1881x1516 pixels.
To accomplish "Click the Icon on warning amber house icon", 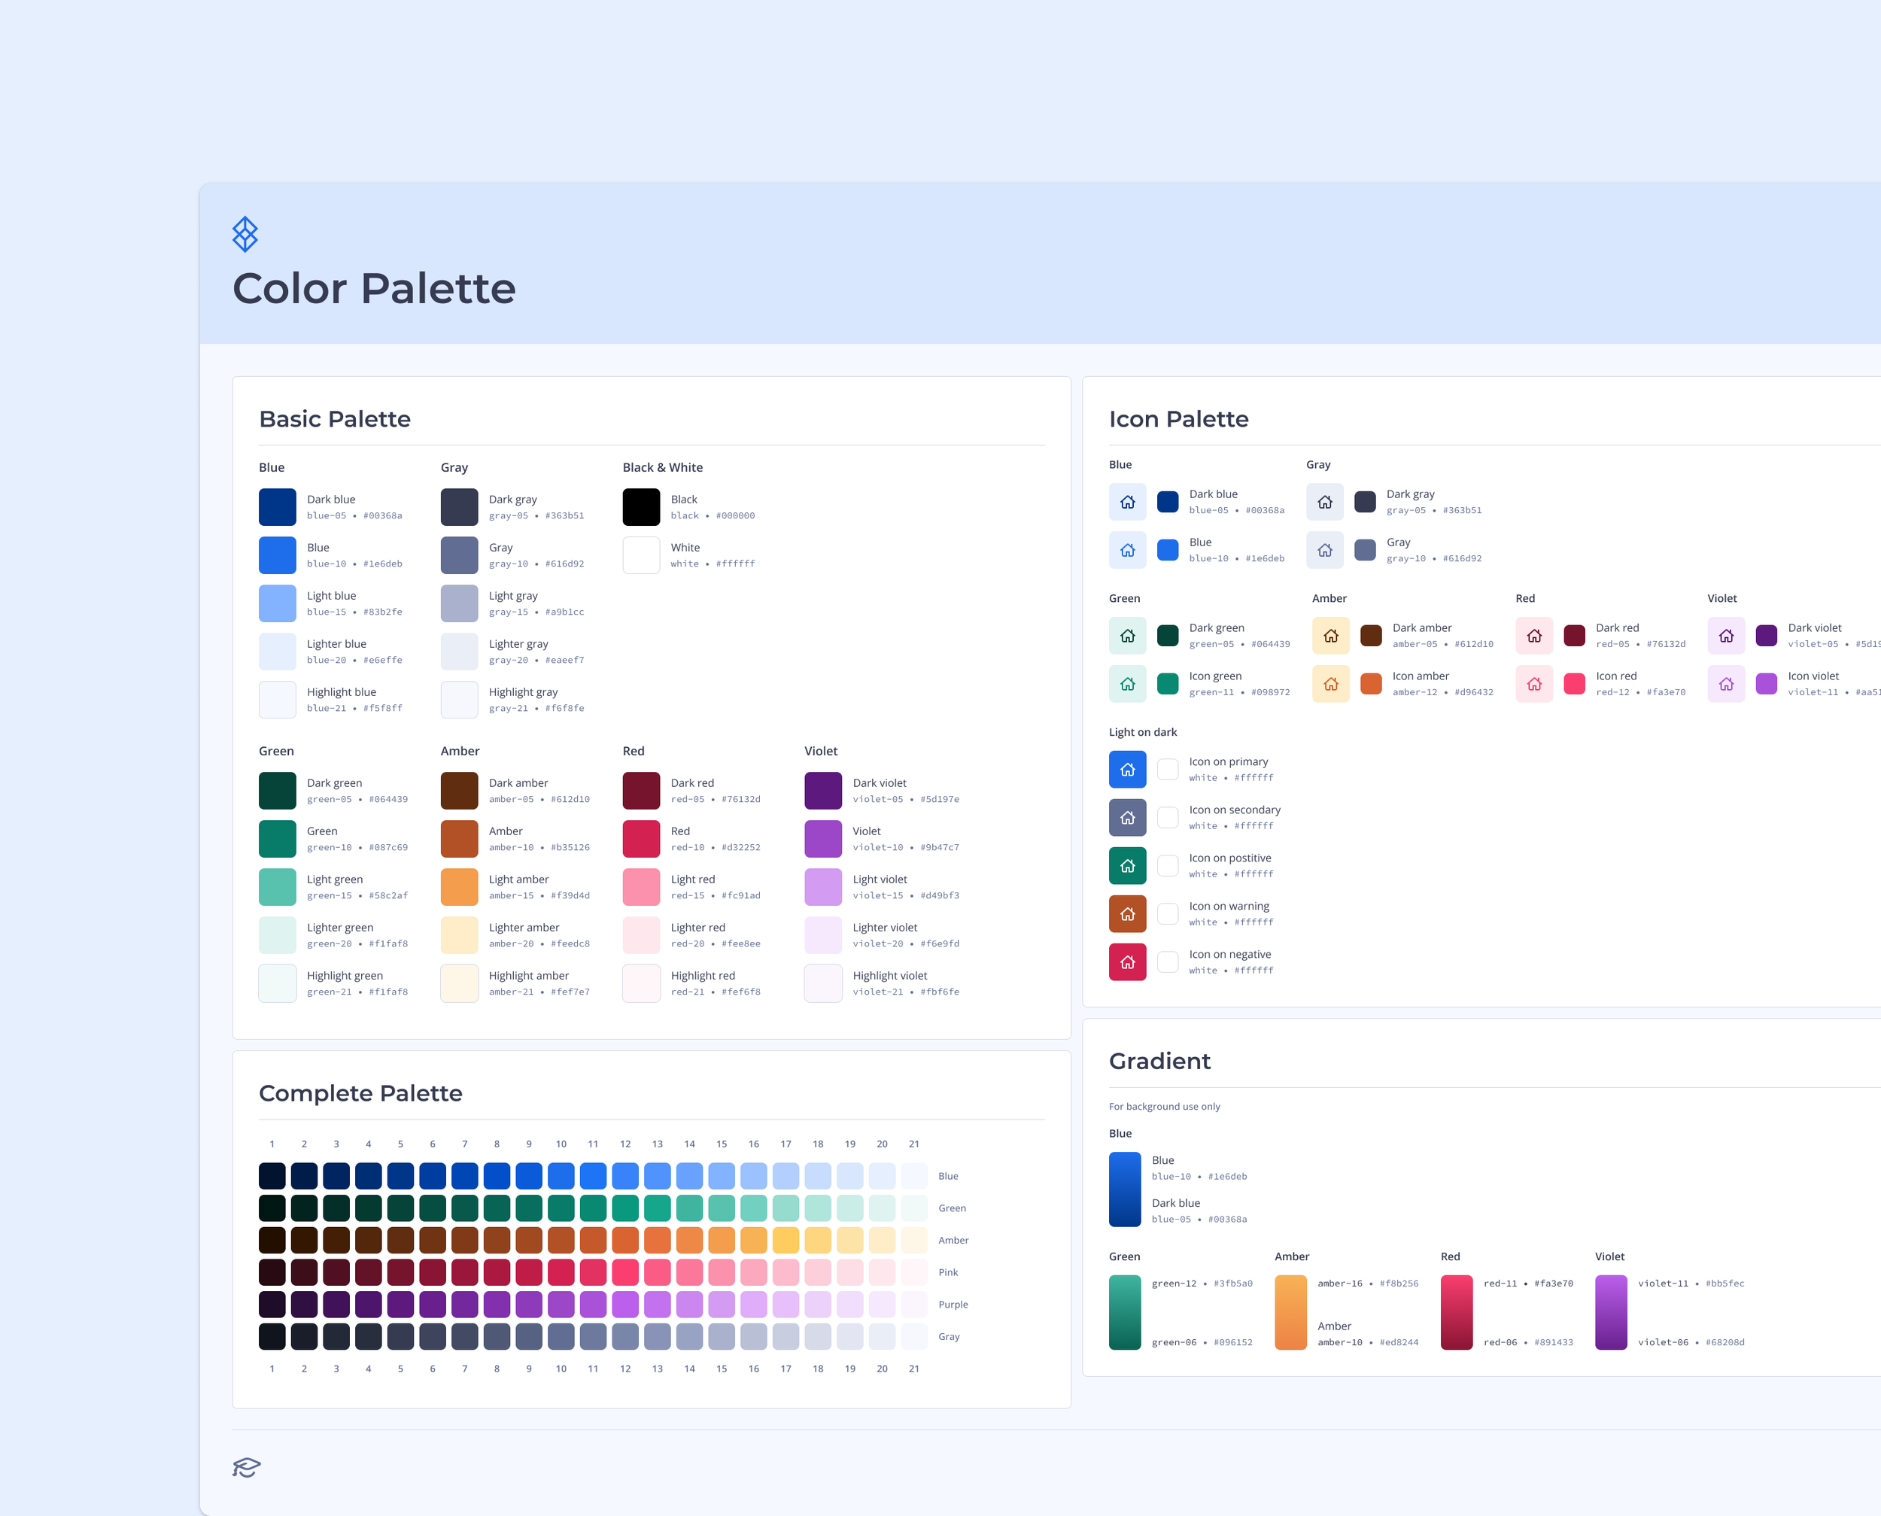I will pyautogui.click(x=1127, y=913).
